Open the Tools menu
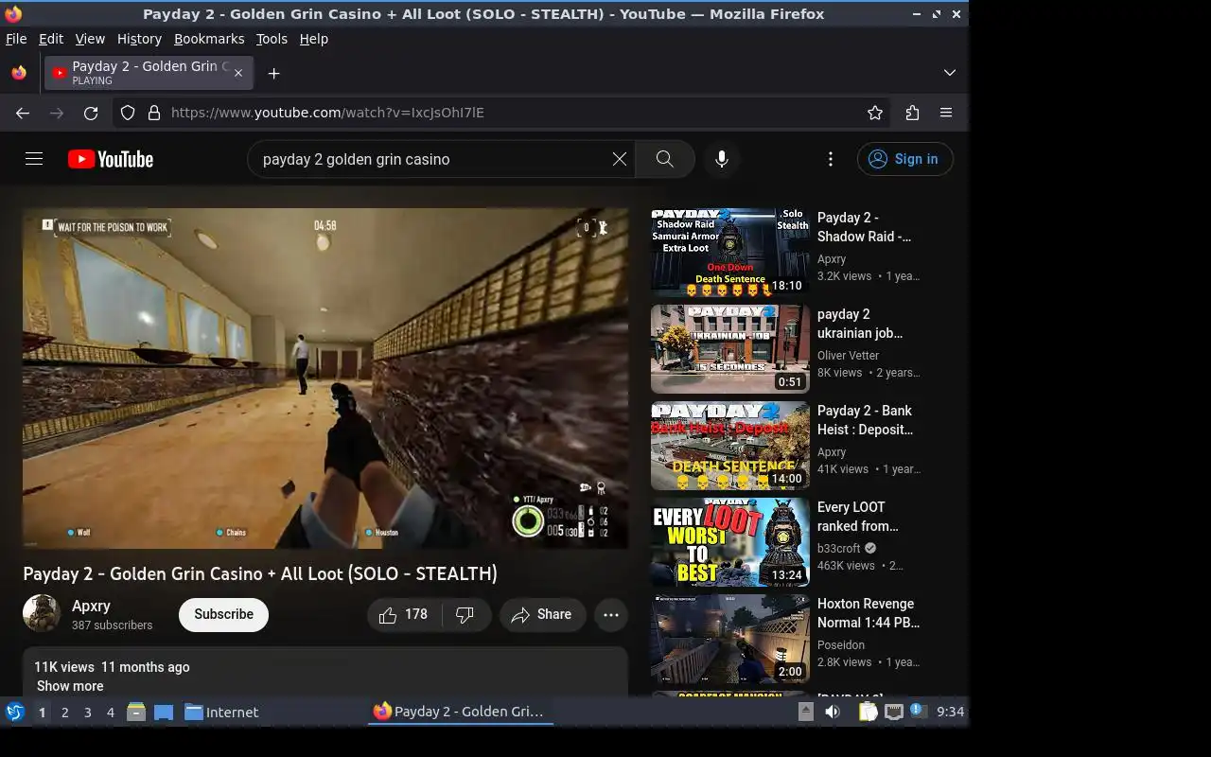Viewport: 1211px width, 757px height. click(x=272, y=39)
